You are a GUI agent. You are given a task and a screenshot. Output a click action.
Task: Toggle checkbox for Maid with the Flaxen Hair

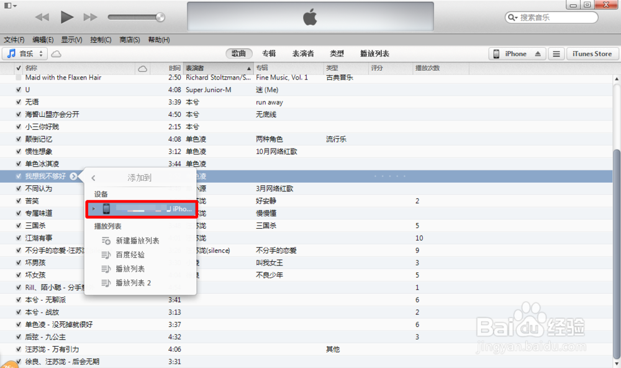point(18,77)
